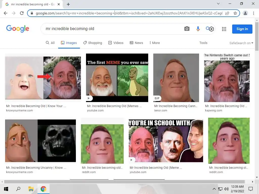Open Windows taskbar search
The width and height of the screenshot is (259, 194).
click(x=18, y=189)
